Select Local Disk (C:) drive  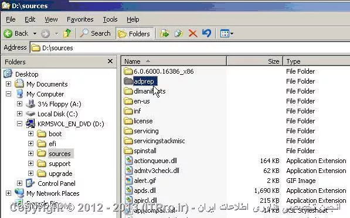57,114
